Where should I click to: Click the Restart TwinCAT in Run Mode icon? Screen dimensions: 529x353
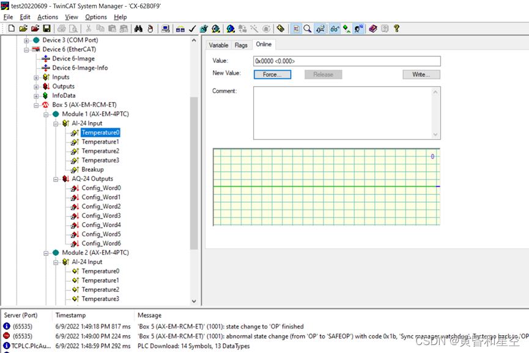[x=216, y=29]
